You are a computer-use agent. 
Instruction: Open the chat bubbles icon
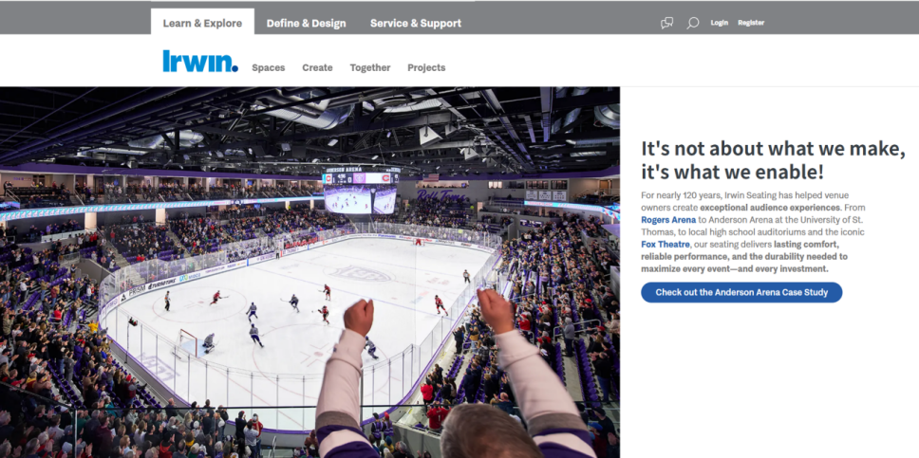click(x=667, y=23)
